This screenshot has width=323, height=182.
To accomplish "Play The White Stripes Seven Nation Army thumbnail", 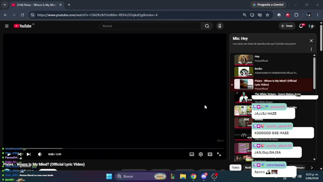I will click(x=244, y=97).
